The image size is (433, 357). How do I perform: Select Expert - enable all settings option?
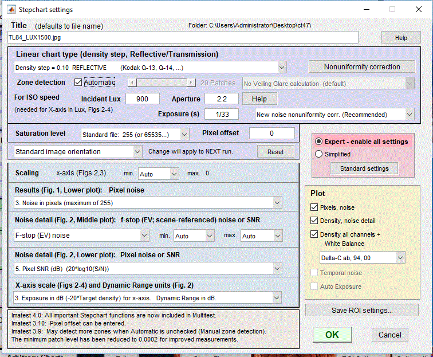point(319,142)
